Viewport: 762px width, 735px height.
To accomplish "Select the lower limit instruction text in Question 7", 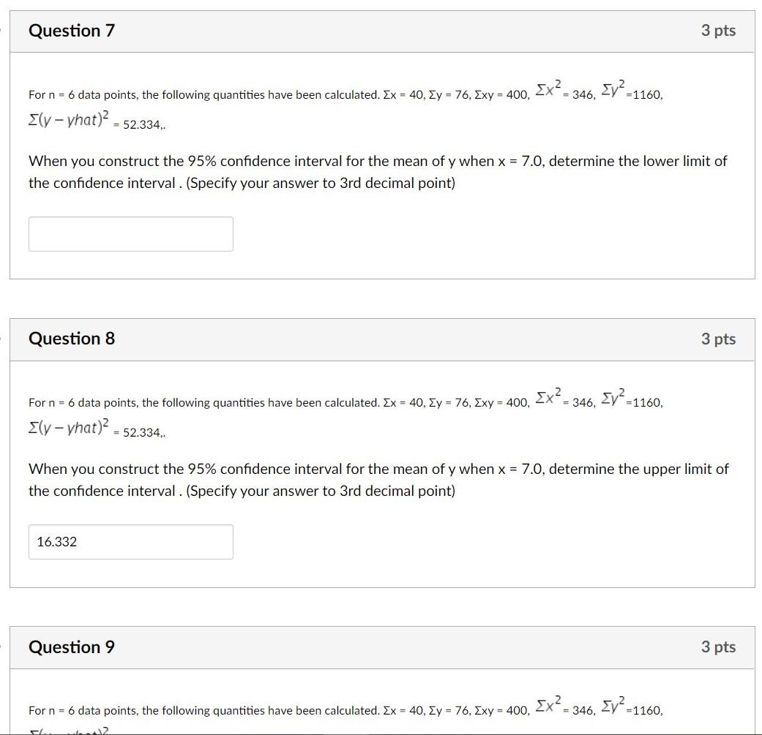I will click(x=377, y=172).
